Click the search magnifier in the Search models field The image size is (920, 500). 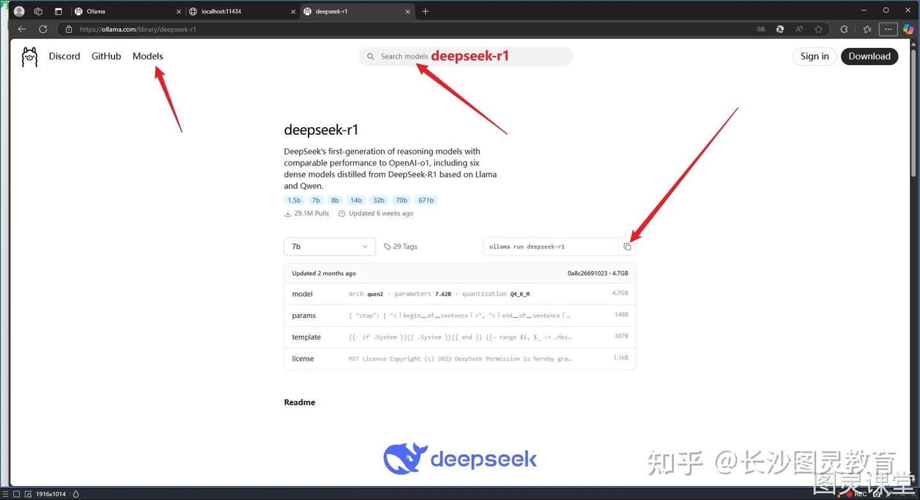(x=371, y=56)
